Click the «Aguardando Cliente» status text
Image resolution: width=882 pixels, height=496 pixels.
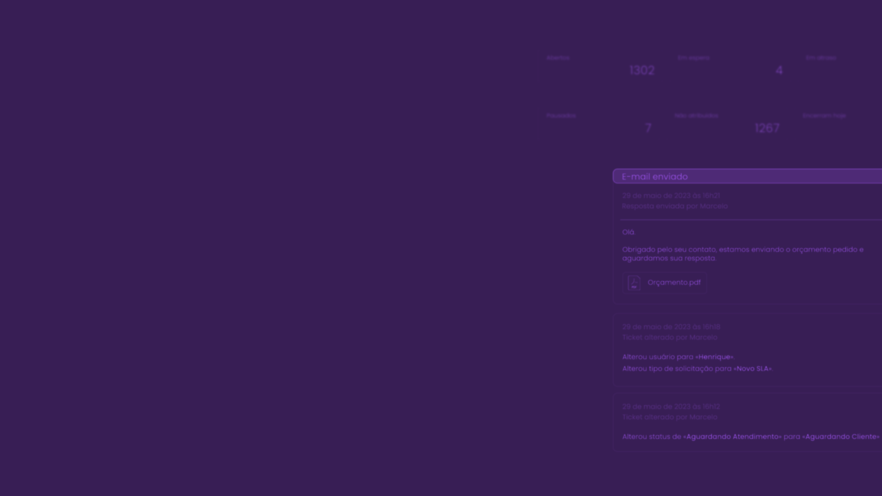click(x=841, y=437)
